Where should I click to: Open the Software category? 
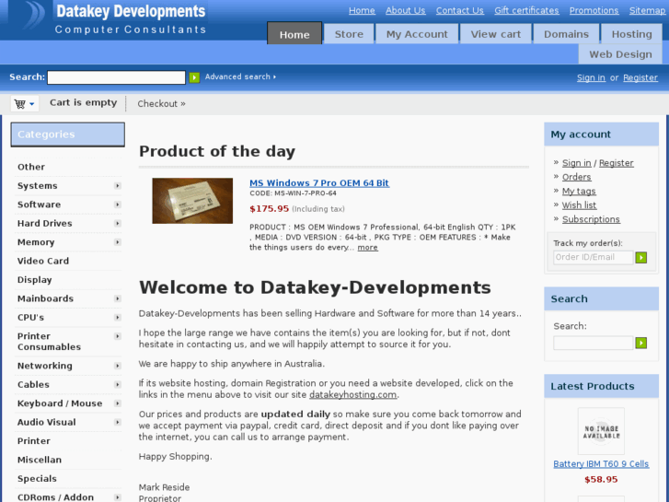[39, 204]
